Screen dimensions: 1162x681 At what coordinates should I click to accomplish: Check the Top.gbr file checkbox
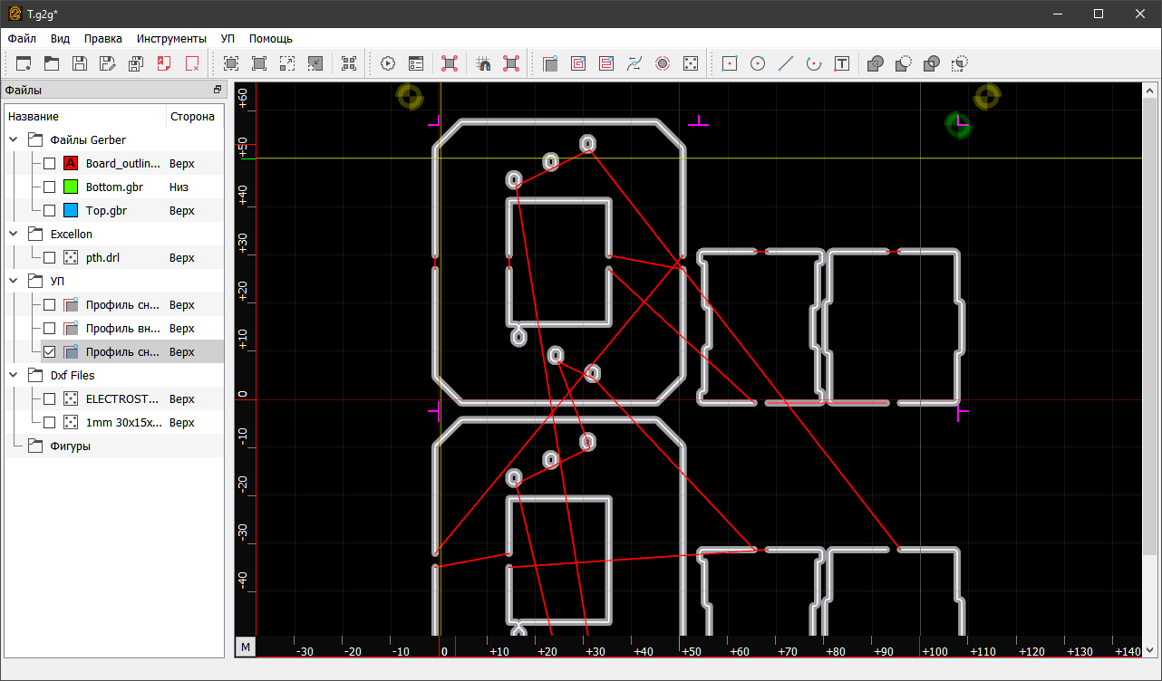click(50, 211)
